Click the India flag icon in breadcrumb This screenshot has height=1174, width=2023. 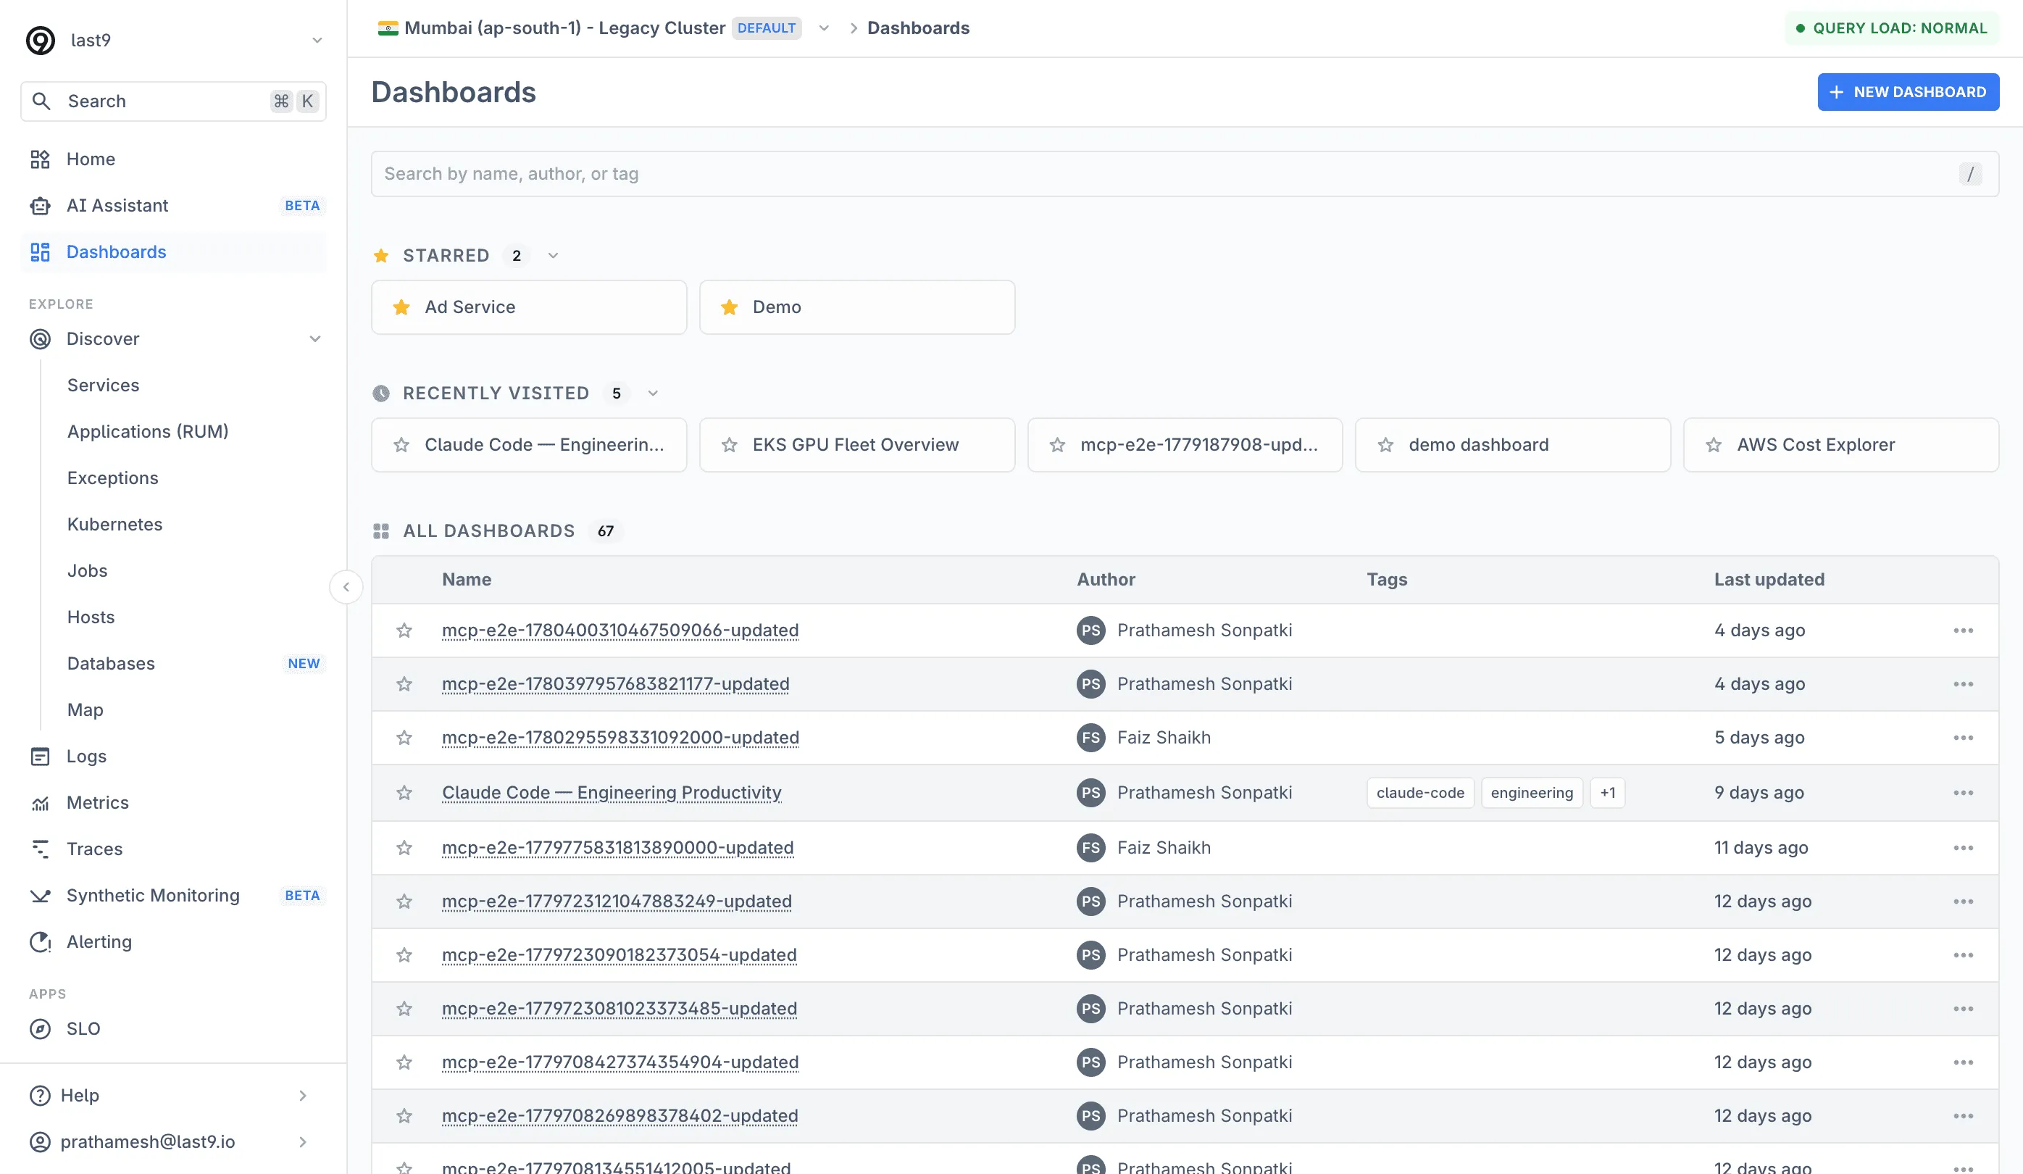pos(388,28)
